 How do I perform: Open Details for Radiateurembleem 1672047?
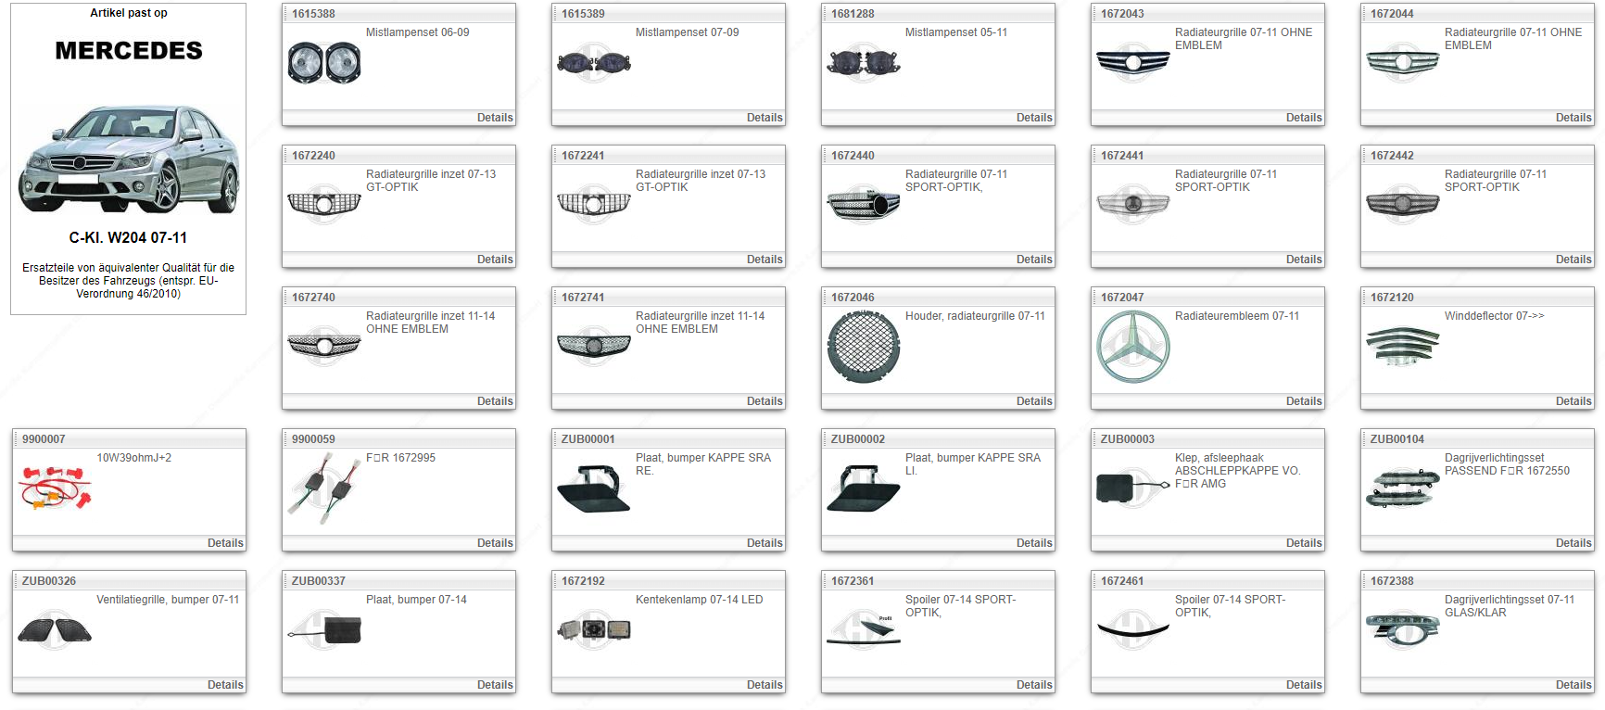1304,401
